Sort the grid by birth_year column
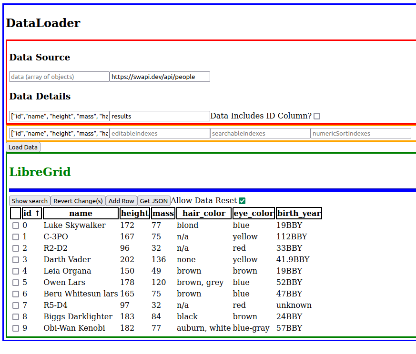The width and height of the screenshot is (416, 354). (299, 213)
